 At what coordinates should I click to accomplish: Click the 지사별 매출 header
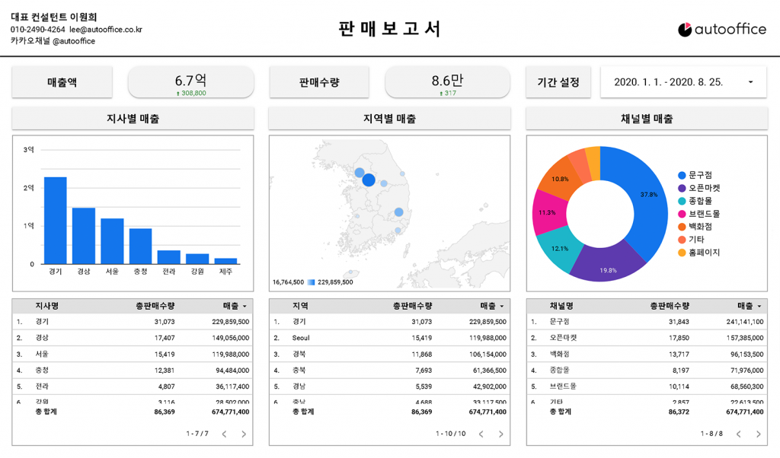coord(133,119)
